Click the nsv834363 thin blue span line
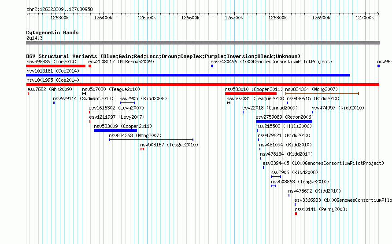The height and width of the screenshot is (244, 392). pos(151,140)
